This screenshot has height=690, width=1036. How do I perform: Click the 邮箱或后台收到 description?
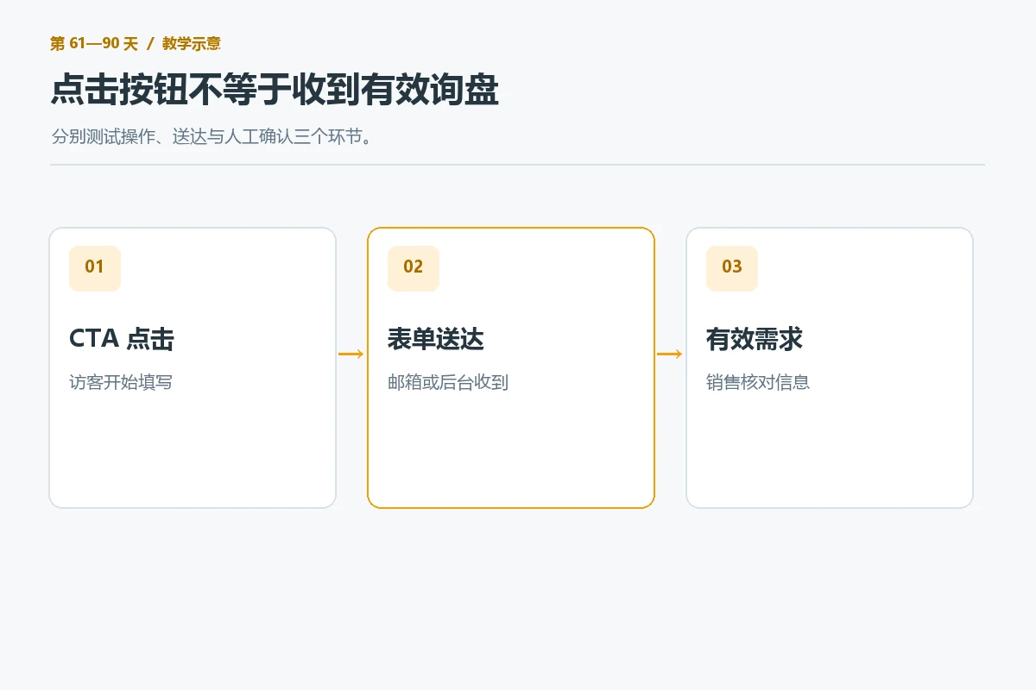pyautogui.click(x=448, y=382)
